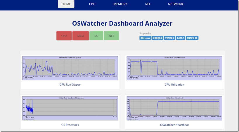Switch to the MEMORY tab
This screenshot has height=132, width=239.
[120, 4]
